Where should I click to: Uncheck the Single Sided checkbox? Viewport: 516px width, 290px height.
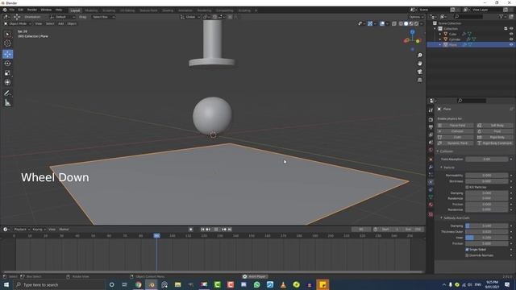467,250
